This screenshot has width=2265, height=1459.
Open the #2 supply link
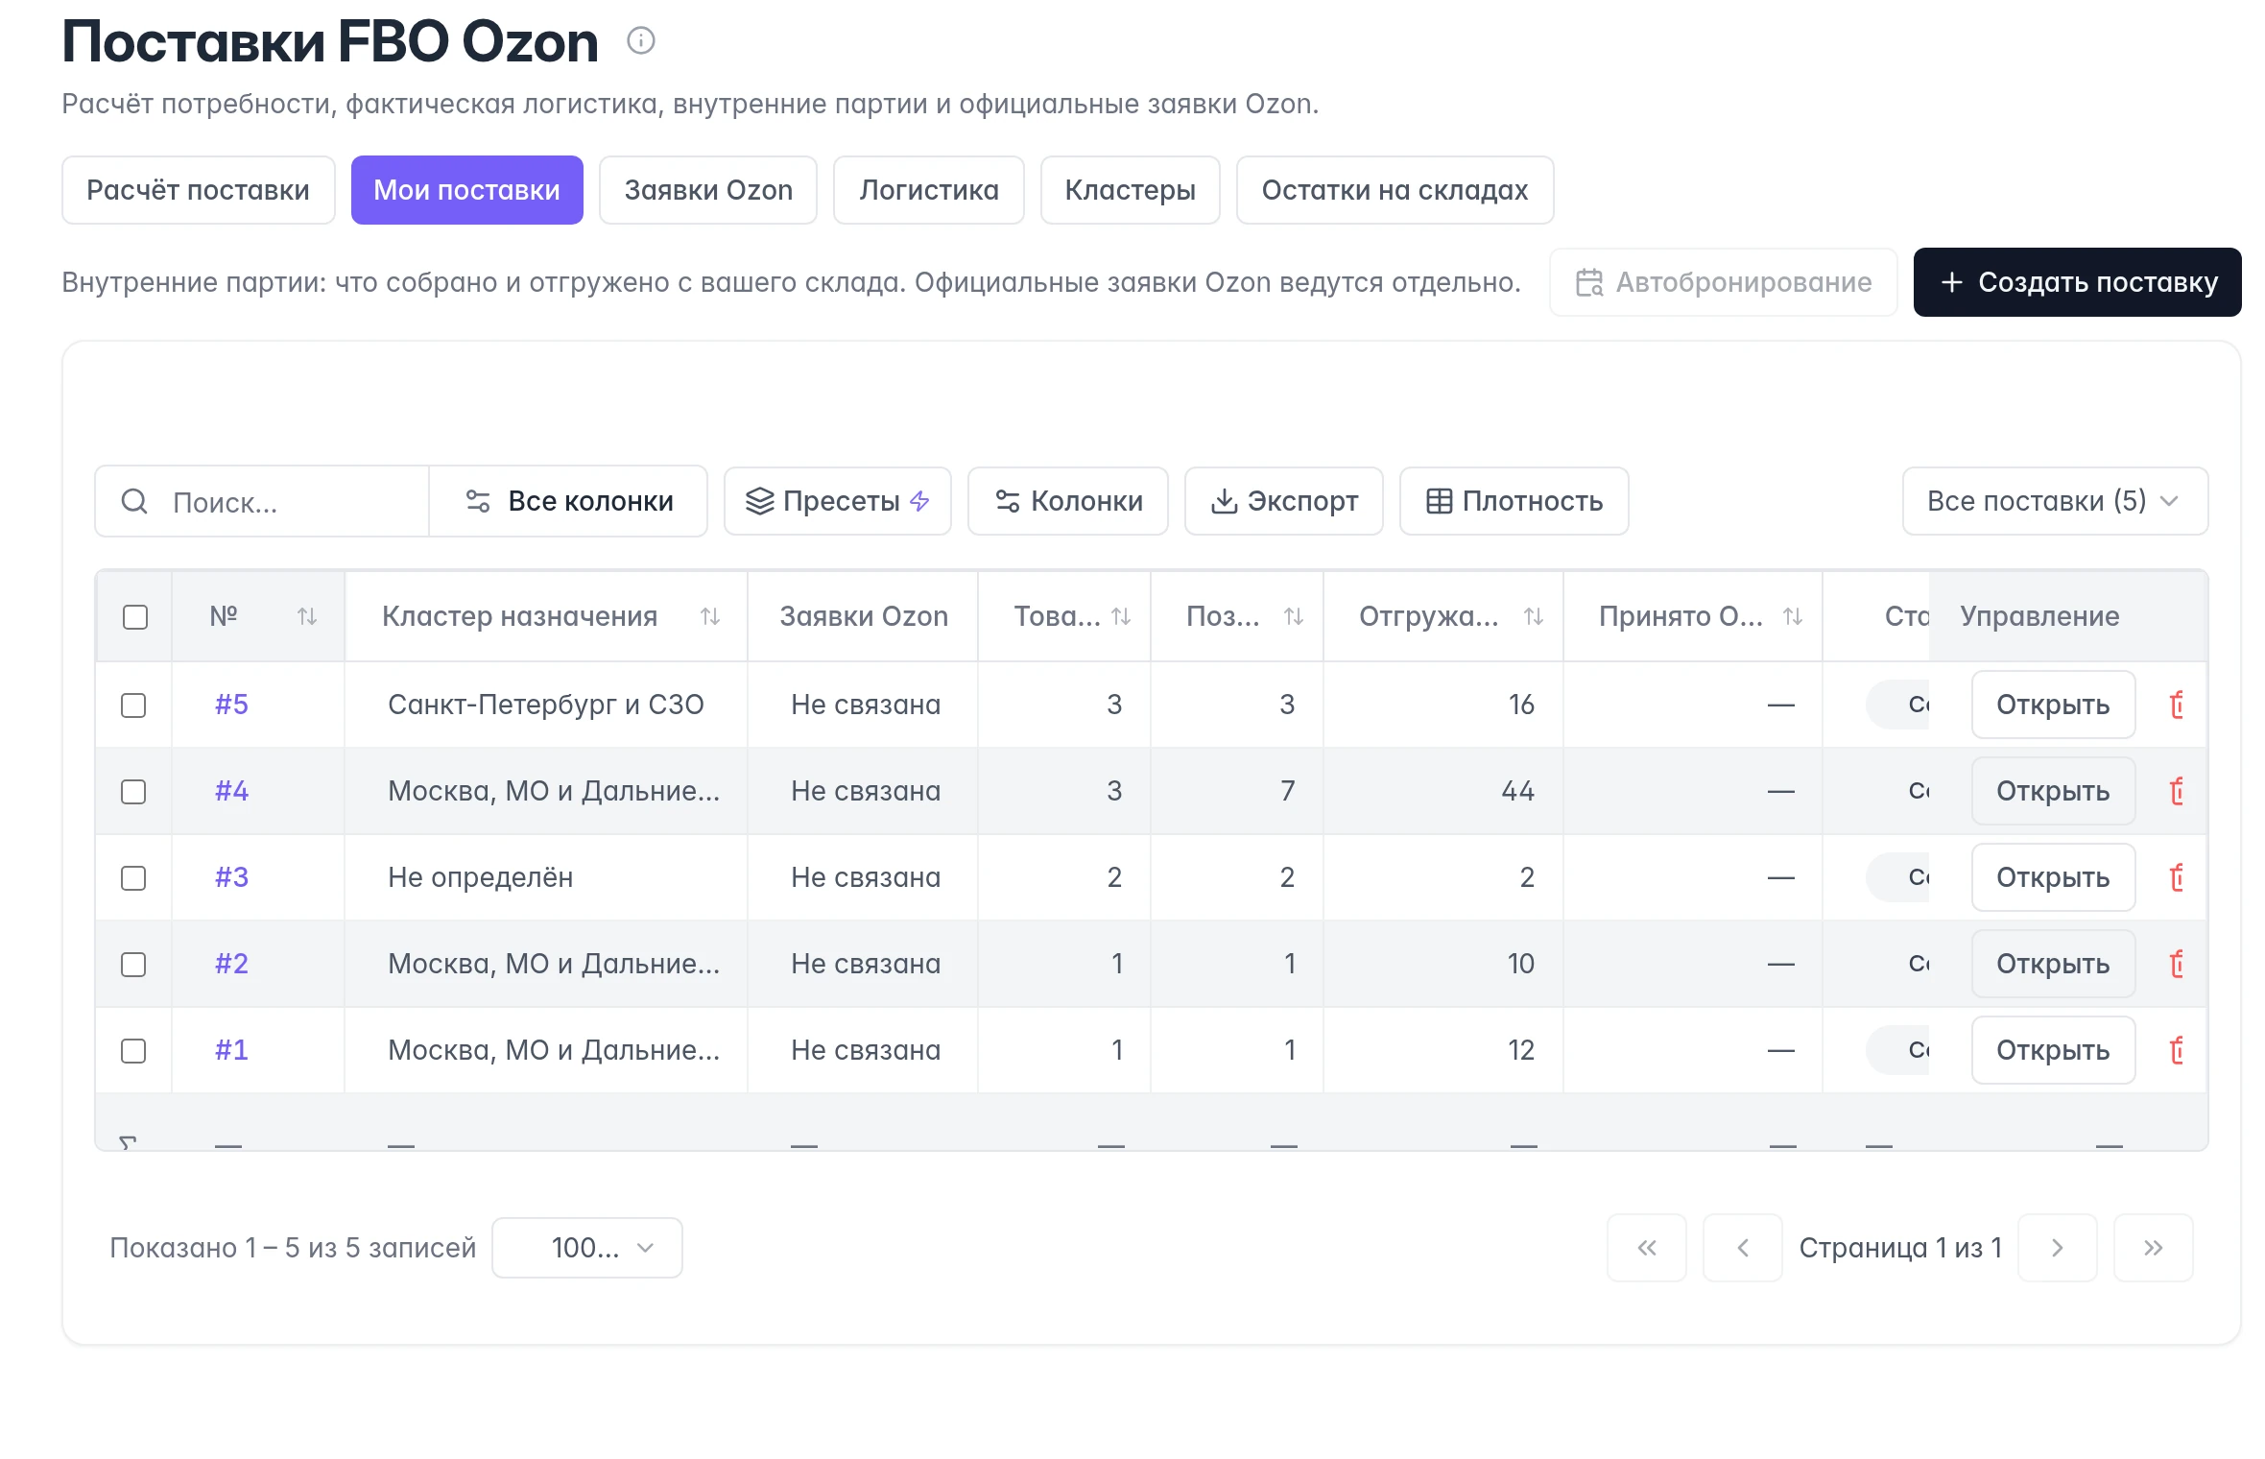231,964
